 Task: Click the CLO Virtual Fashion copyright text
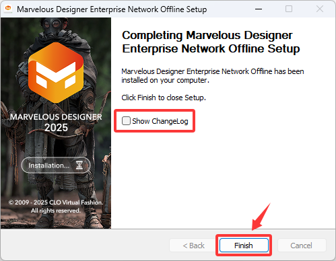click(x=56, y=207)
